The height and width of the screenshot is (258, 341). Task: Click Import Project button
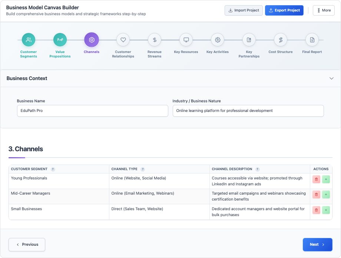244,10
